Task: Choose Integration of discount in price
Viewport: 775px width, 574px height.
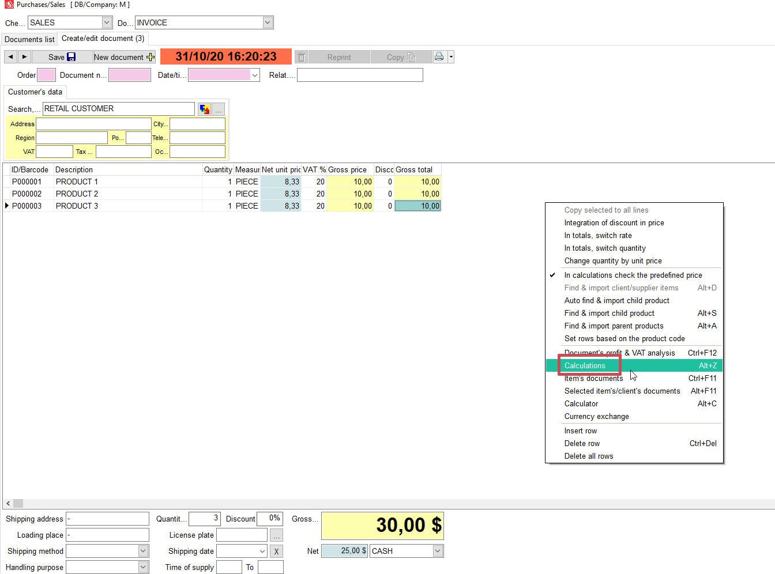Action: (x=634, y=222)
